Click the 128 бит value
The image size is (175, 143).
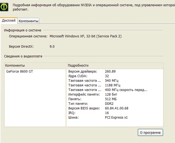(111, 95)
